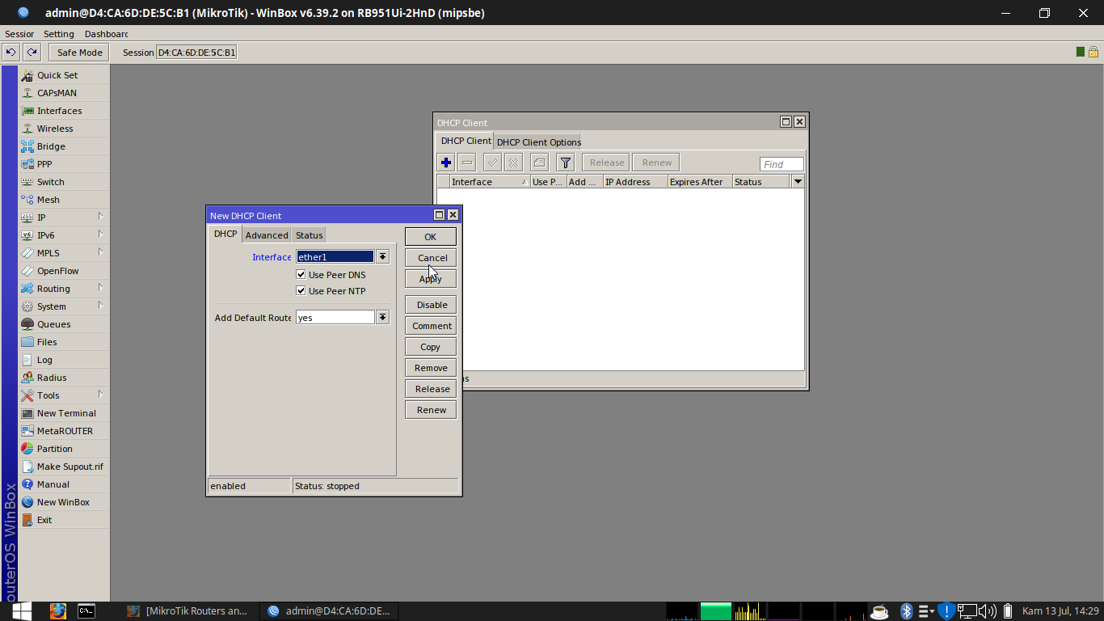The width and height of the screenshot is (1104, 621).
Task: Switch to the MikroTik Routers taskbar window
Action: pyautogui.click(x=189, y=611)
